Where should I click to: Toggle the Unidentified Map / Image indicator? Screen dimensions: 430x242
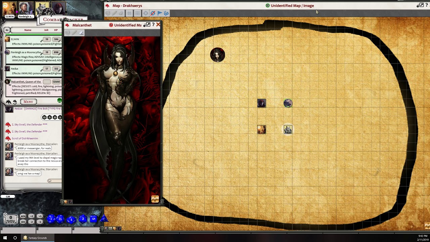268,6
